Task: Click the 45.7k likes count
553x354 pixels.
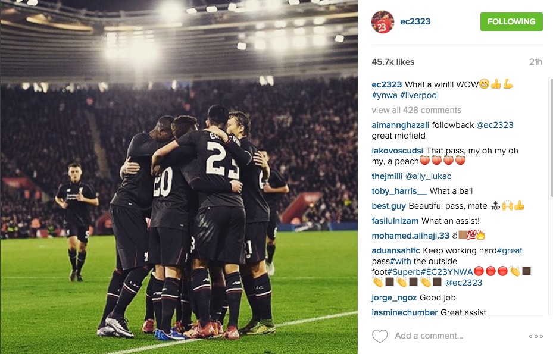Action: 393,62
